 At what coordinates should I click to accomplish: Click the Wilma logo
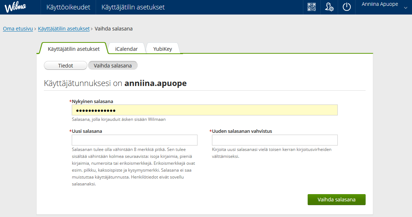point(15,7)
